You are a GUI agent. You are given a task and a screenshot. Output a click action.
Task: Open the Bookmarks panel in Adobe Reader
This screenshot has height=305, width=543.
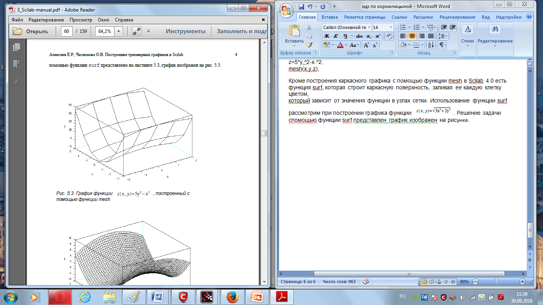[x=16, y=64]
